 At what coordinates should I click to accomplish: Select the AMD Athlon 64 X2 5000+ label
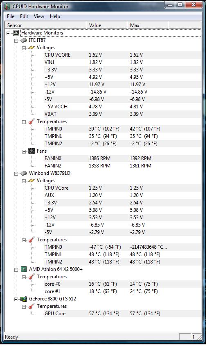[x=56, y=269]
